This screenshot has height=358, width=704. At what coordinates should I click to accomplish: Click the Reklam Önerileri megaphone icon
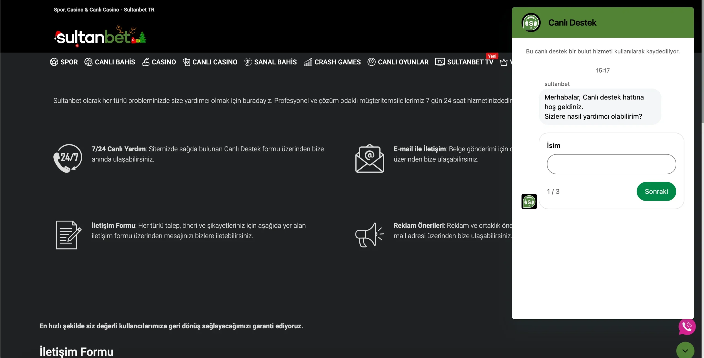tap(369, 235)
